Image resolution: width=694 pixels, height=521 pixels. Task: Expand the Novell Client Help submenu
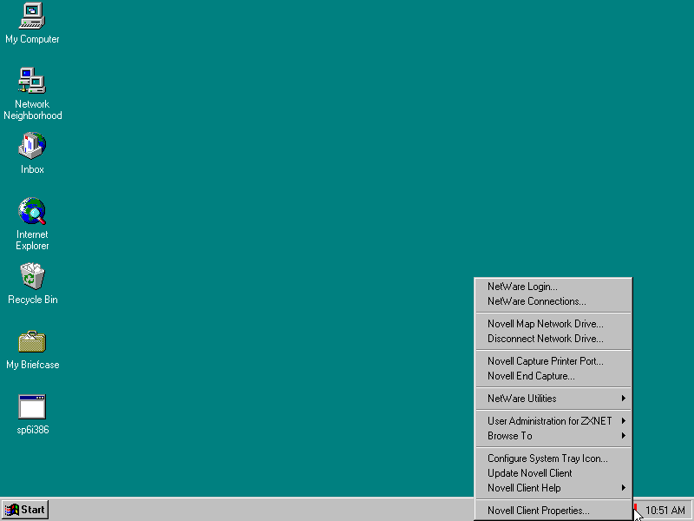coord(553,488)
